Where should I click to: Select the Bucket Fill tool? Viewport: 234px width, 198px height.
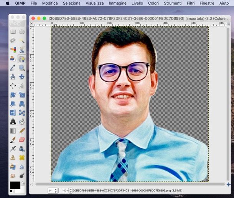(x=22, y=121)
